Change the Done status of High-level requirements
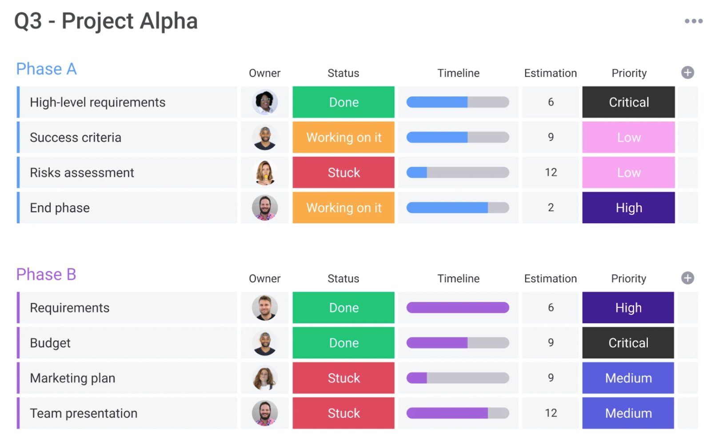Screen dimensions: 711x443 (x=343, y=102)
